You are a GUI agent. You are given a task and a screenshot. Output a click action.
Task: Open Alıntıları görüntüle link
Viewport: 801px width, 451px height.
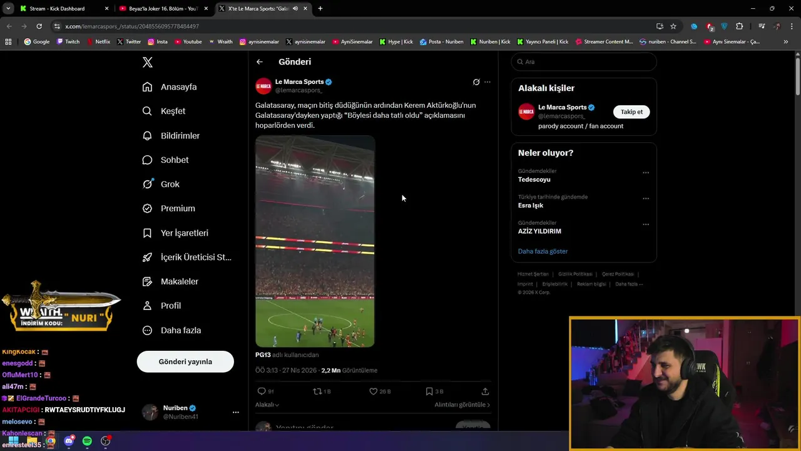[x=462, y=405]
